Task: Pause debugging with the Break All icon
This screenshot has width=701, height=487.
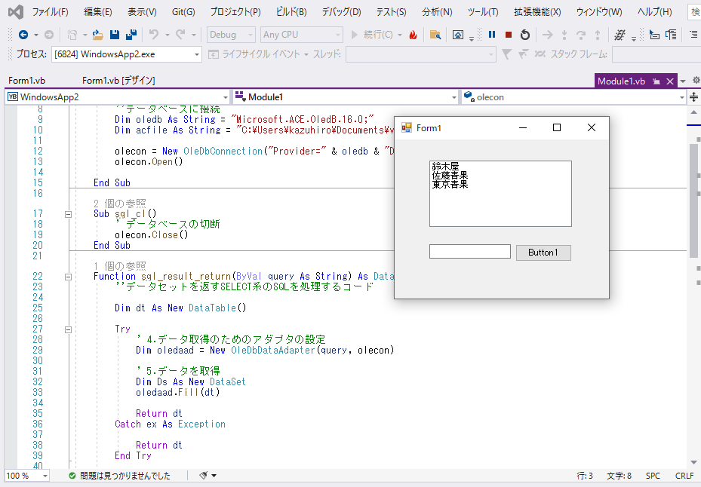Action: click(492, 35)
